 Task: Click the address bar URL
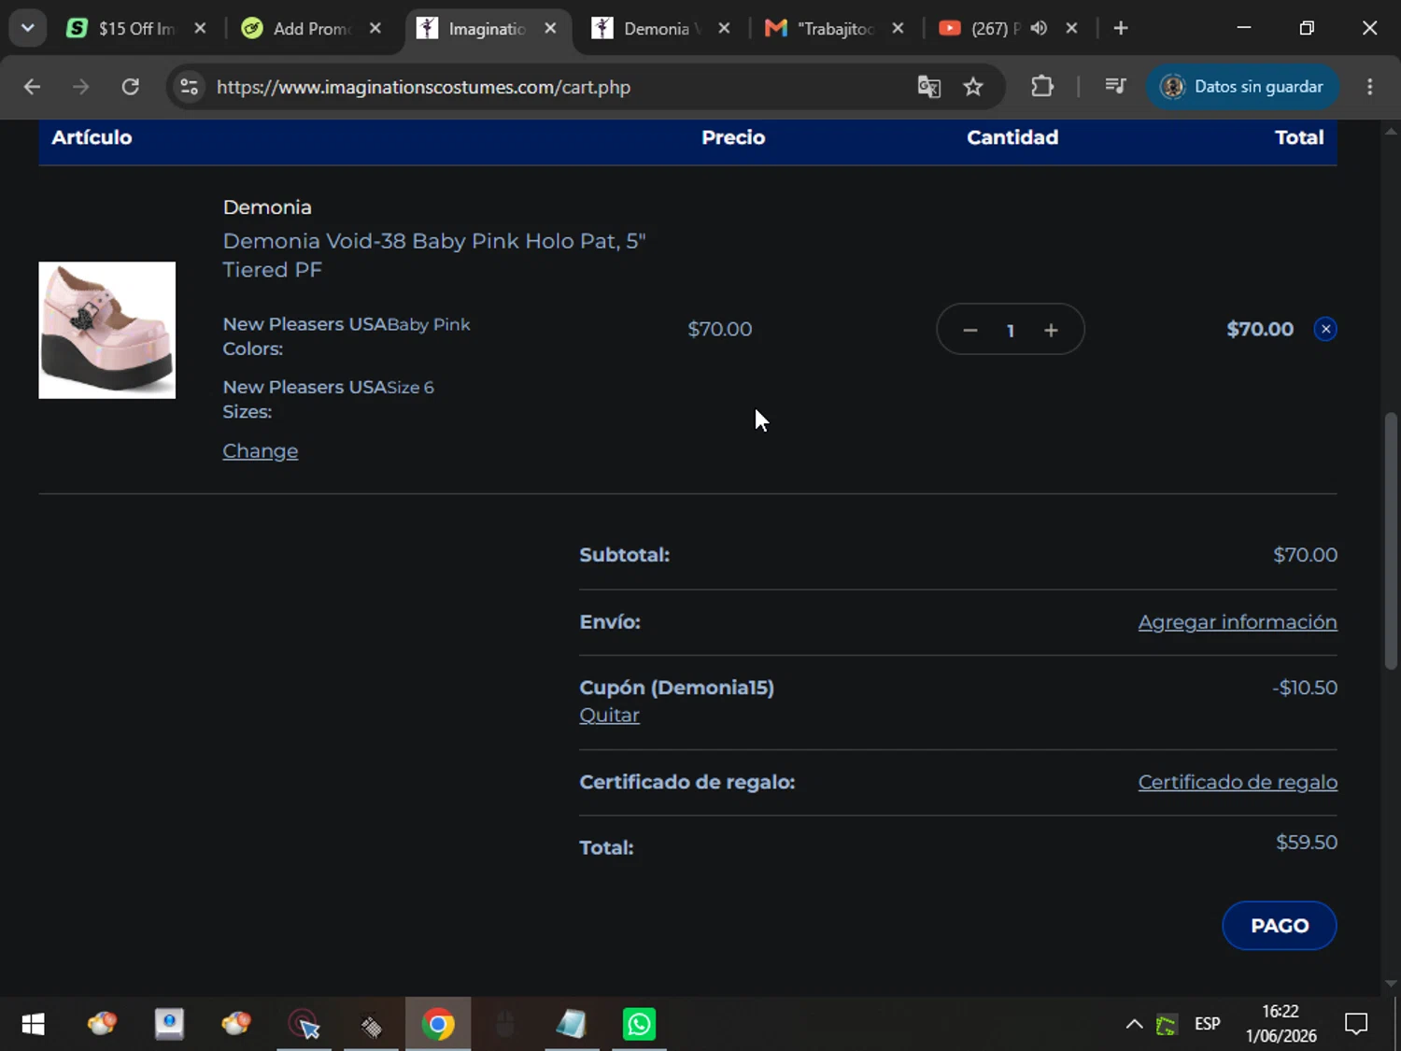pyautogui.click(x=423, y=87)
